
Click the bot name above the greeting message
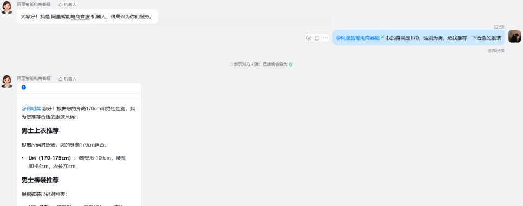tap(34, 4)
